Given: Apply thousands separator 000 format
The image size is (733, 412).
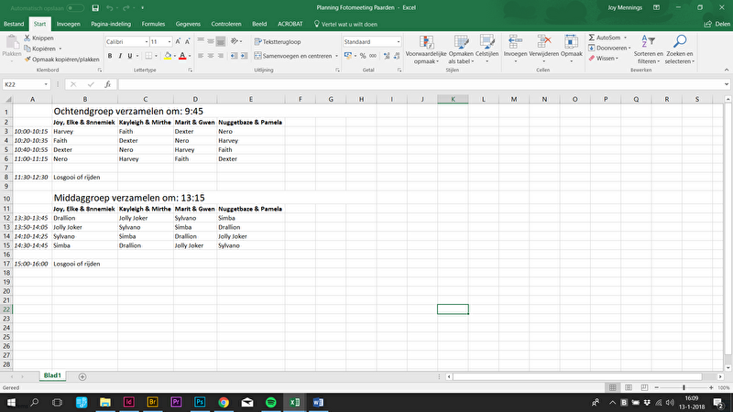Looking at the screenshot, I should click(x=373, y=56).
